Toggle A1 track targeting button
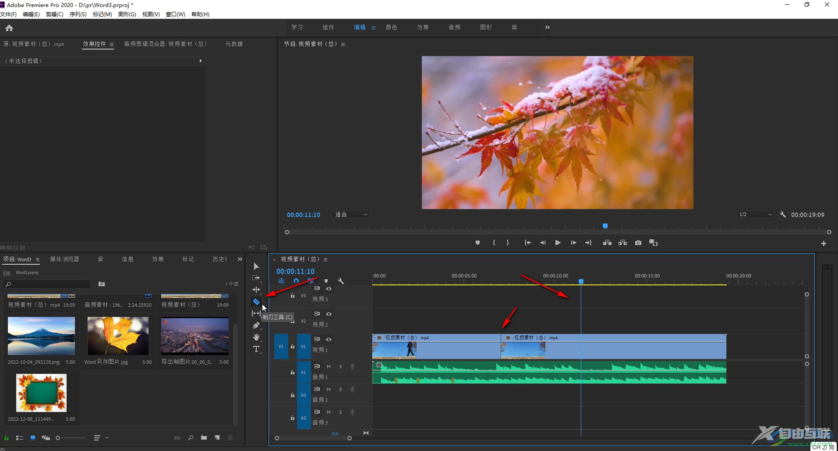This screenshot has width=838, height=451. [304, 372]
